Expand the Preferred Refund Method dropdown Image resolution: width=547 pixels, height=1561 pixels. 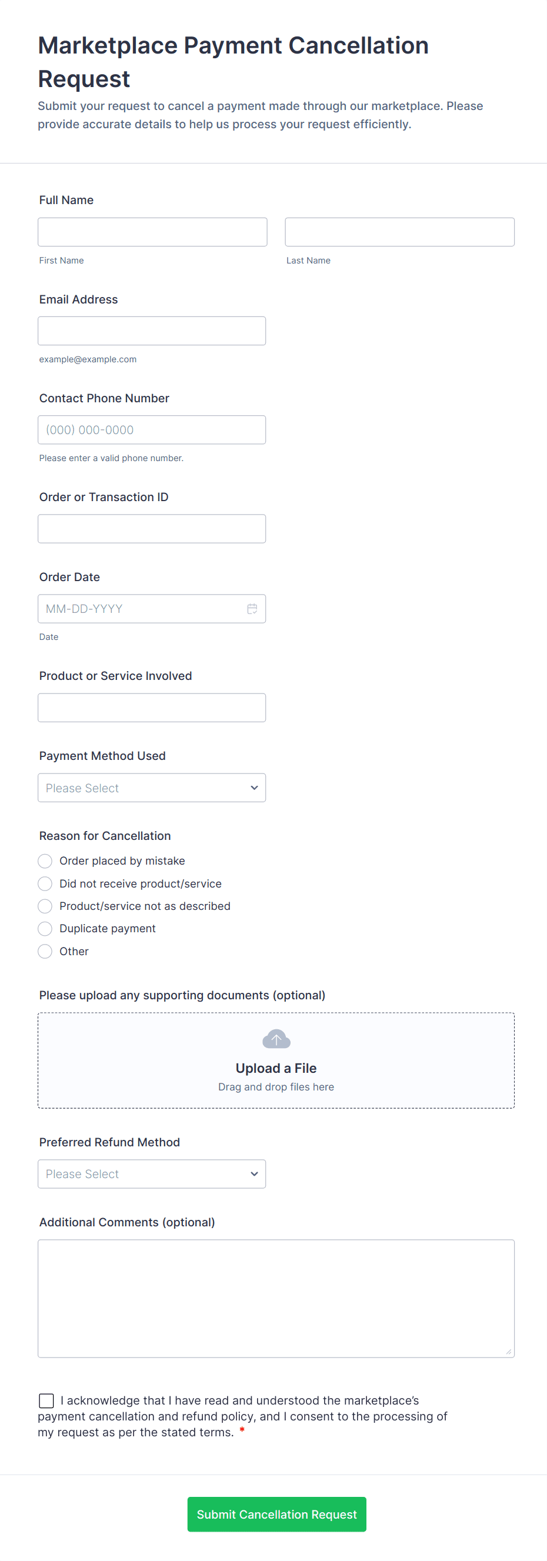151,1175
